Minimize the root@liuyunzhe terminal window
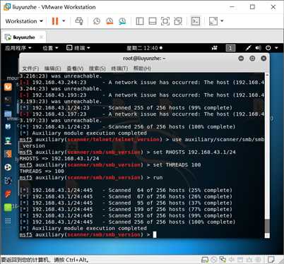The width and height of the screenshot is (284, 264). point(241,59)
